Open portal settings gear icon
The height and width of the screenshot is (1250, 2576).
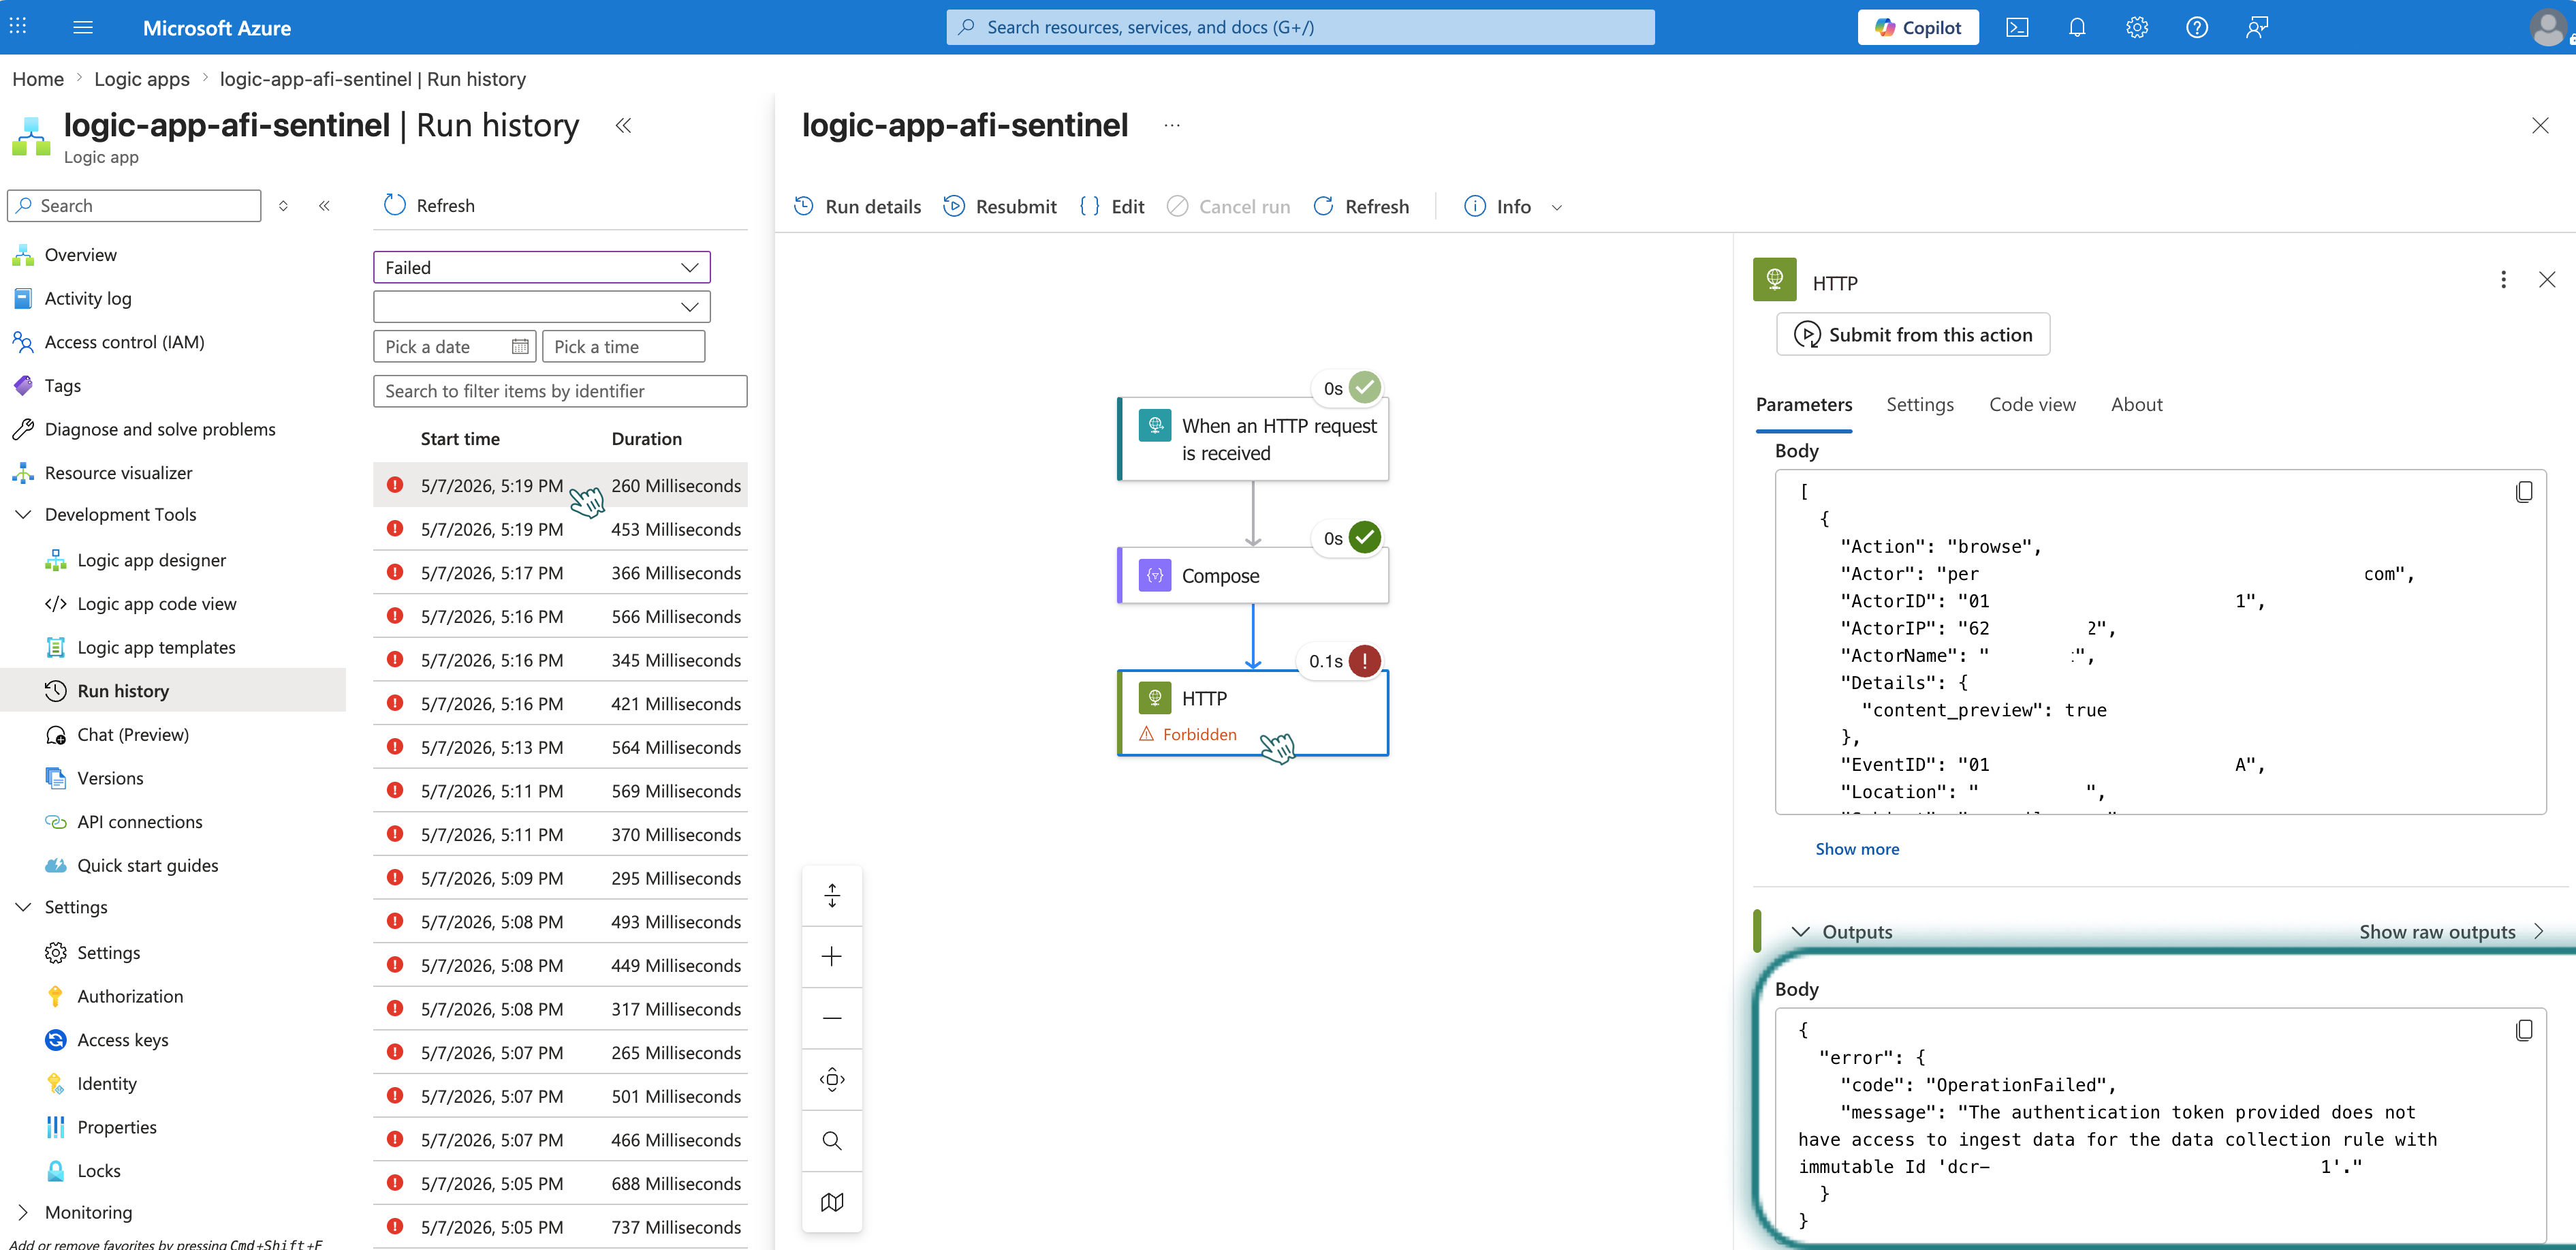(2137, 27)
